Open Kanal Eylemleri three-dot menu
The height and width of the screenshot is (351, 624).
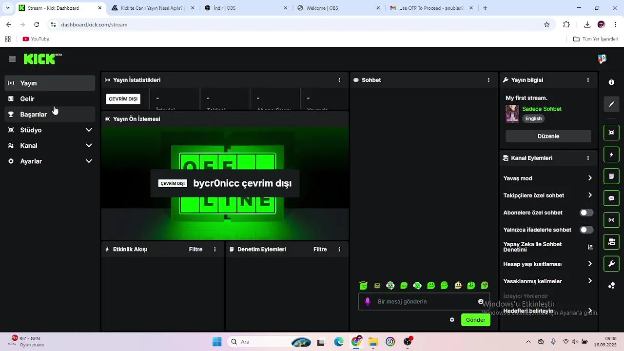coord(588,158)
